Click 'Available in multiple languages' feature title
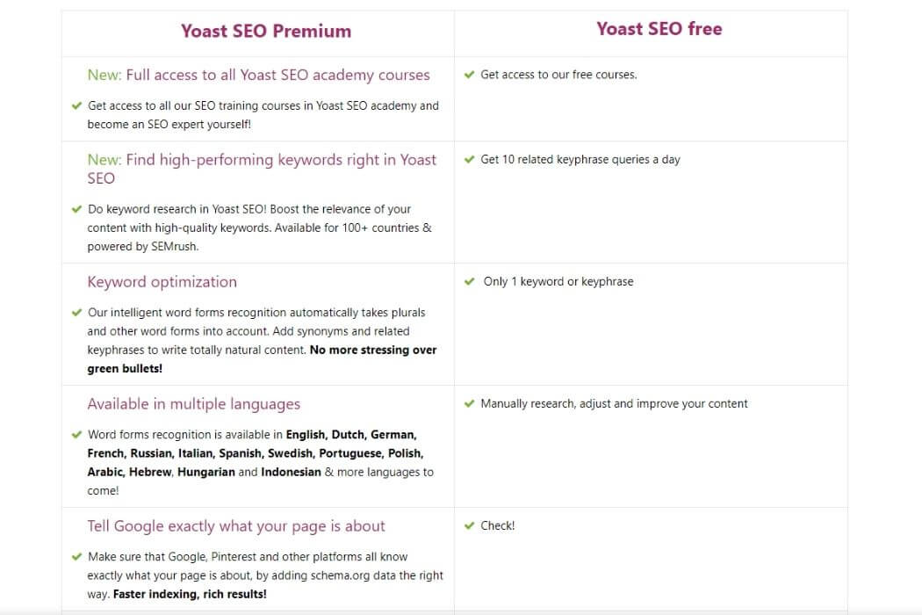 coord(193,404)
